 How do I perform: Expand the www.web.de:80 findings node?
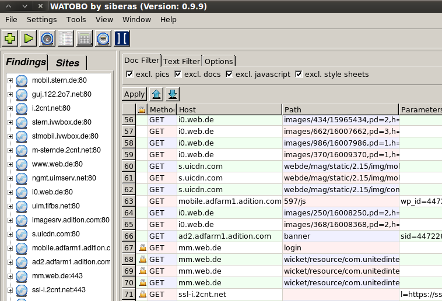[x=10, y=164]
